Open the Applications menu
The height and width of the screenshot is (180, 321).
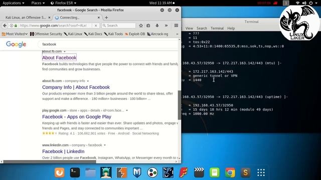click(14, 3)
